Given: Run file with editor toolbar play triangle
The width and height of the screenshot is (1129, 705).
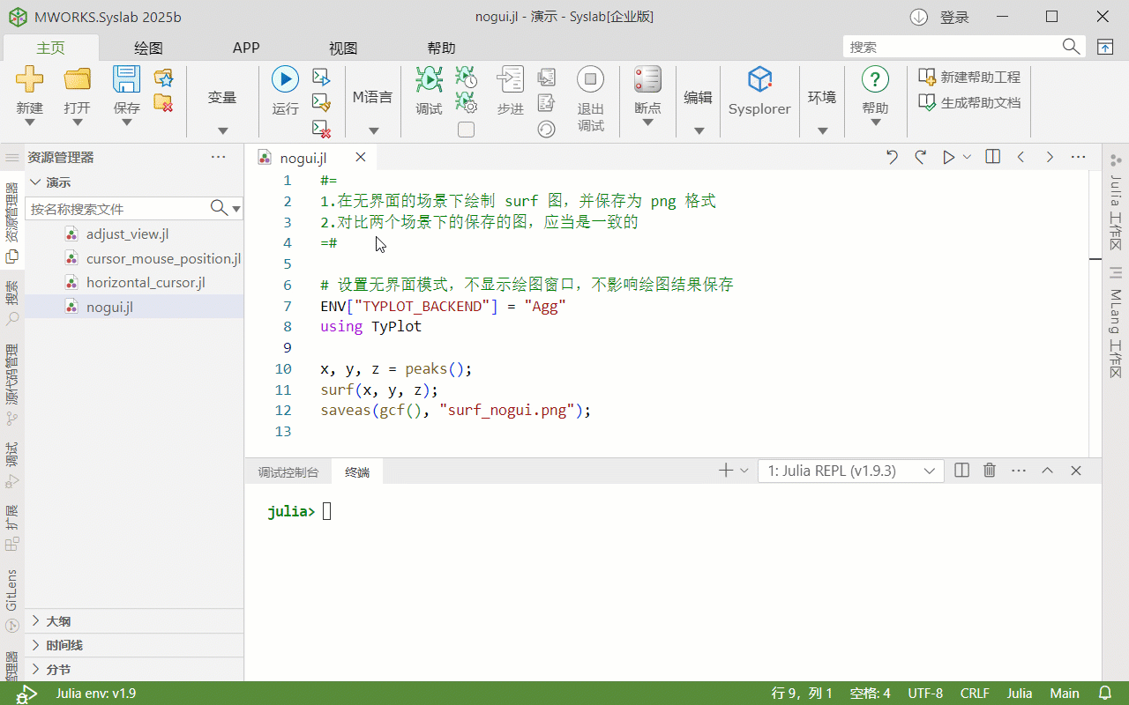Looking at the screenshot, I should [x=949, y=157].
